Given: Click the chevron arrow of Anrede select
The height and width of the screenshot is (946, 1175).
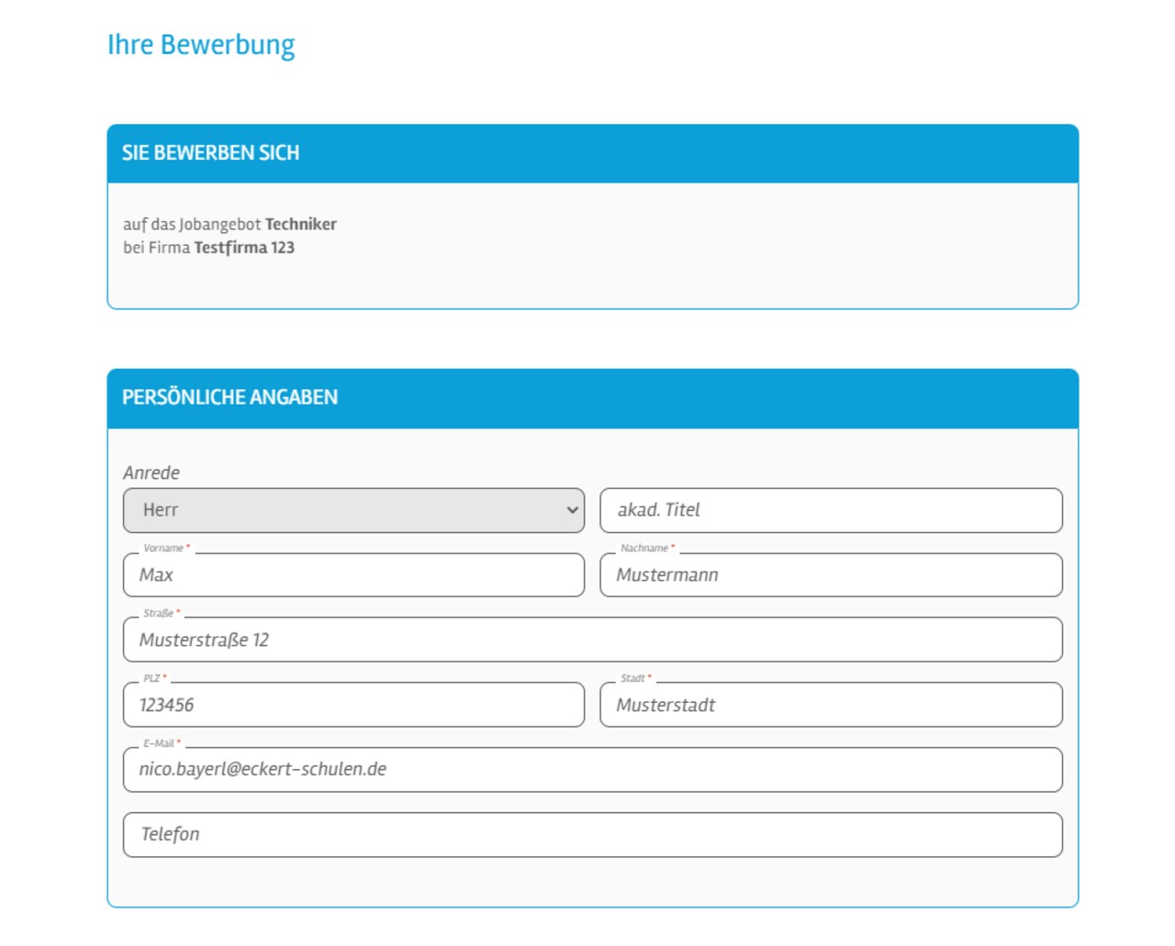Looking at the screenshot, I should pyautogui.click(x=572, y=510).
